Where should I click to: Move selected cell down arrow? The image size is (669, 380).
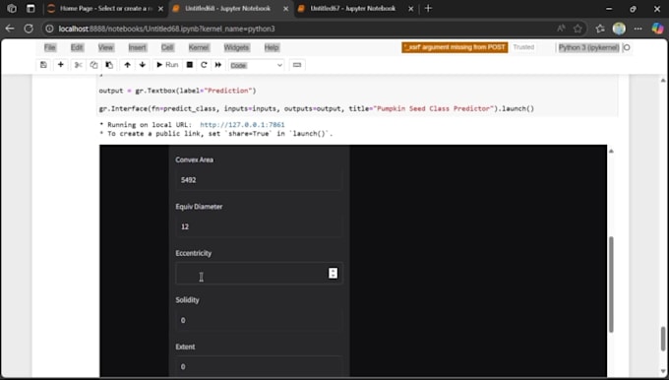pyautogui.click(x=143, y=65)
